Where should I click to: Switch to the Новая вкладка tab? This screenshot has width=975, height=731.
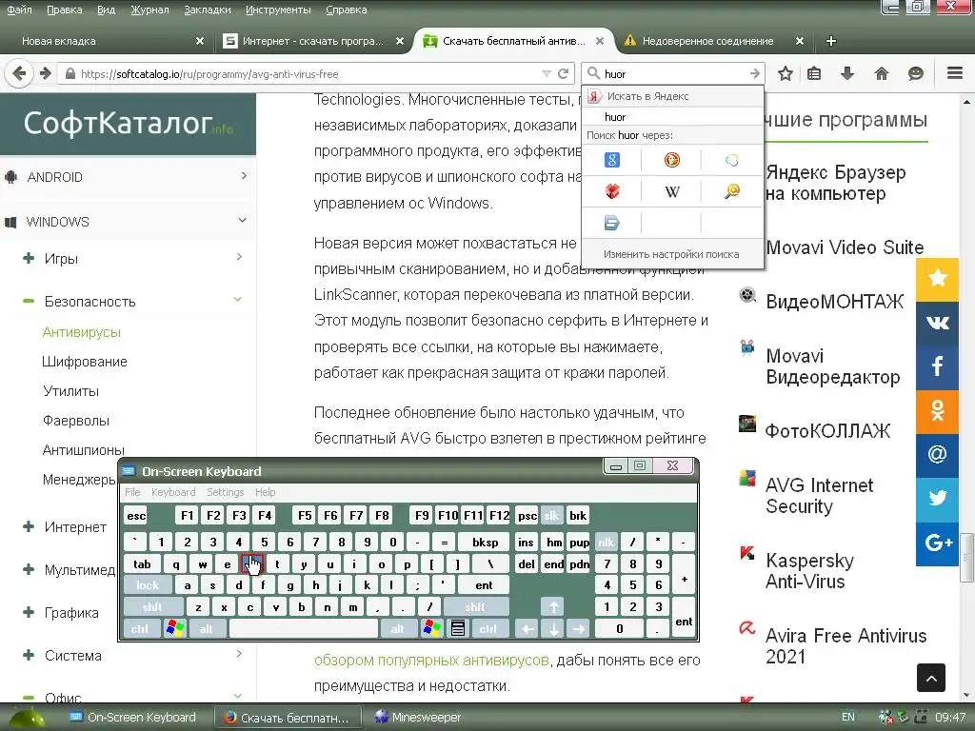(112, 41)
